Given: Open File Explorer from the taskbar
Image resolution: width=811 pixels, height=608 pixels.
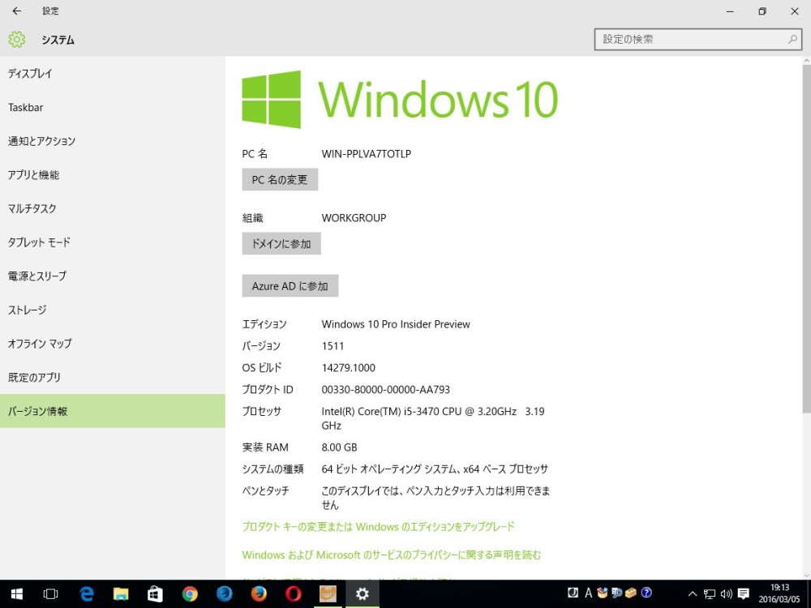Looking at the screenshot, I should click(121, 594).
